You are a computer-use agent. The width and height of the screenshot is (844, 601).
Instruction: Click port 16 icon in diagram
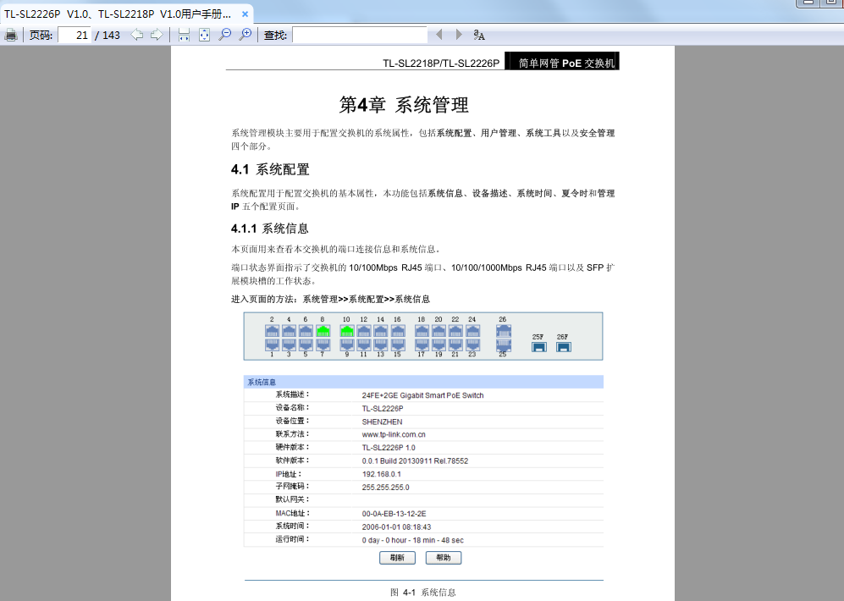[x=398, y=331]
